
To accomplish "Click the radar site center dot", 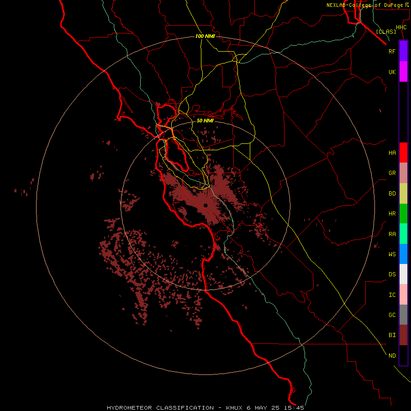I will tap(205, 205).
